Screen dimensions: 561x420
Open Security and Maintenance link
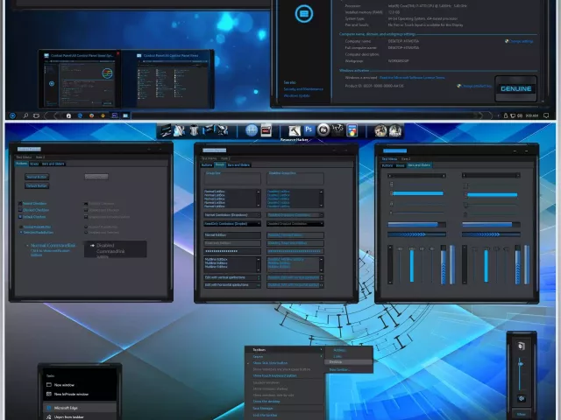pos(303,89)
